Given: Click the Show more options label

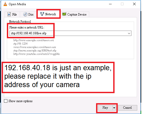Looking at the screenshot, I should pos(21,101).
